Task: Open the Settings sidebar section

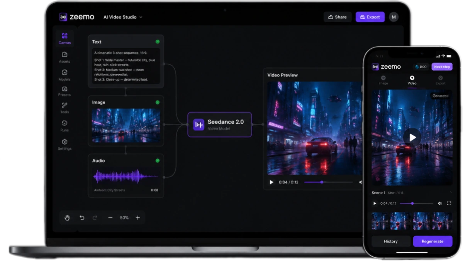Action: coord(64,144)
